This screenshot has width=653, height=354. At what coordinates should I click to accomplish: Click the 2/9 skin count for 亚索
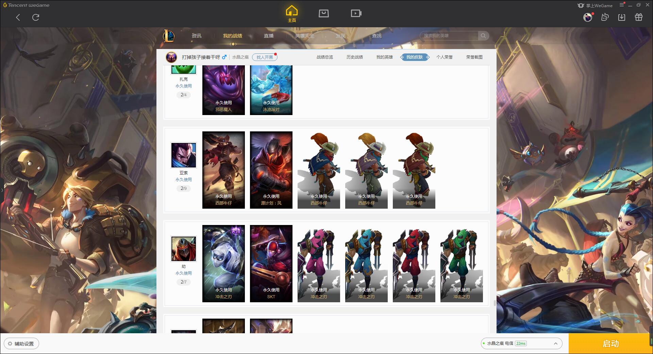[184, 188]
